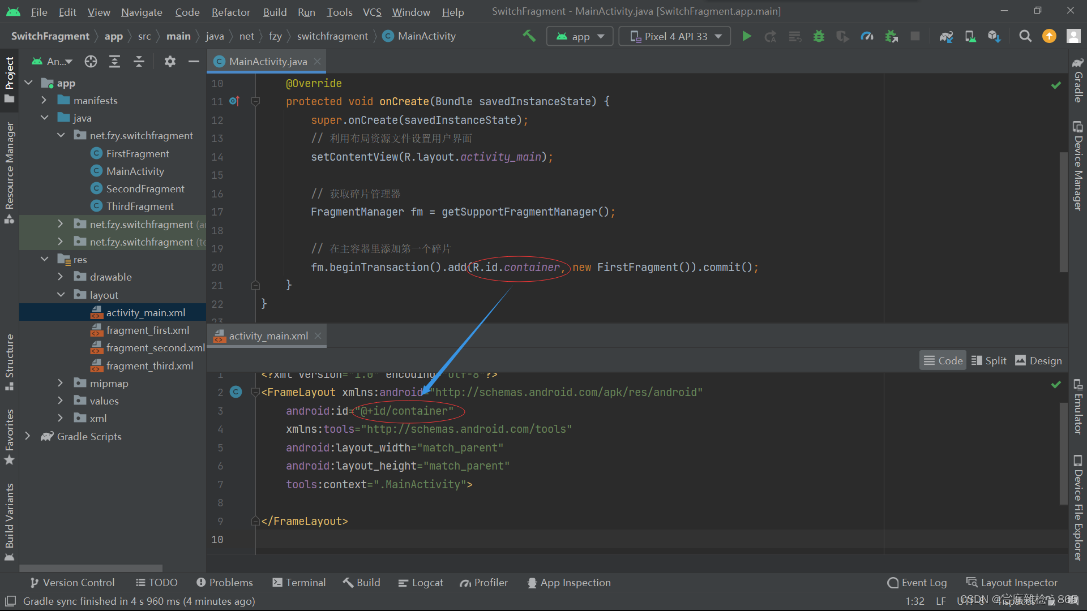Open project panel settings gear
This screenshot has width=1087, height=611.
click(x=170, y=61)
